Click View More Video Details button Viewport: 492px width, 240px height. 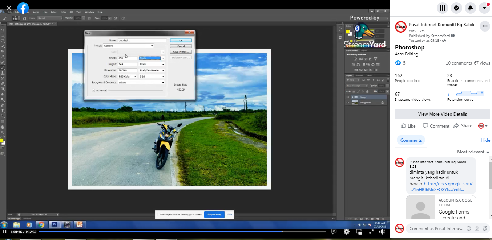442,114
